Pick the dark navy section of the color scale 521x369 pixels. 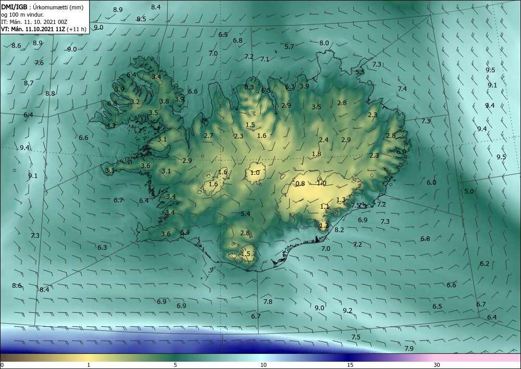(349, 358)
